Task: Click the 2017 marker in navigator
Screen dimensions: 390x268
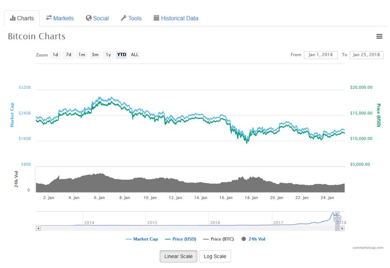Action: 278,223
